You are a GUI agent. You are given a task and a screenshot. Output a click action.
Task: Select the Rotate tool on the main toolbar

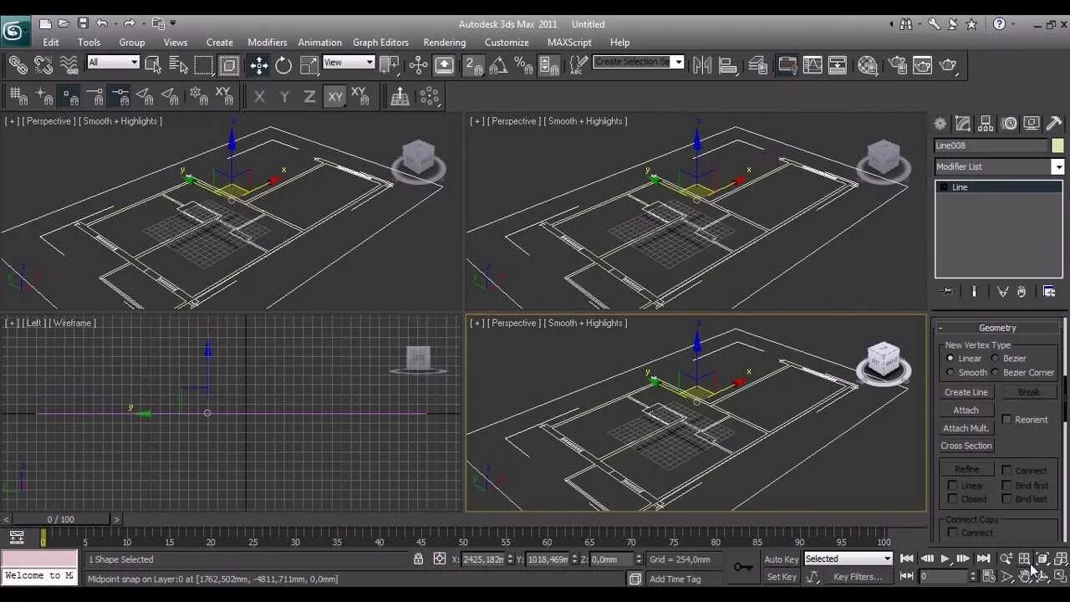(x=283, y=64)
